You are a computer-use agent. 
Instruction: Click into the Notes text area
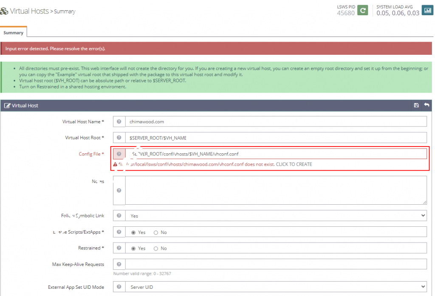pyautogui.click(x=276, y=190)
